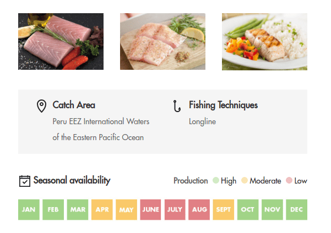331x233 pixels.
Task: Click the pink Low production dot
Action: [x=289, y=180]
